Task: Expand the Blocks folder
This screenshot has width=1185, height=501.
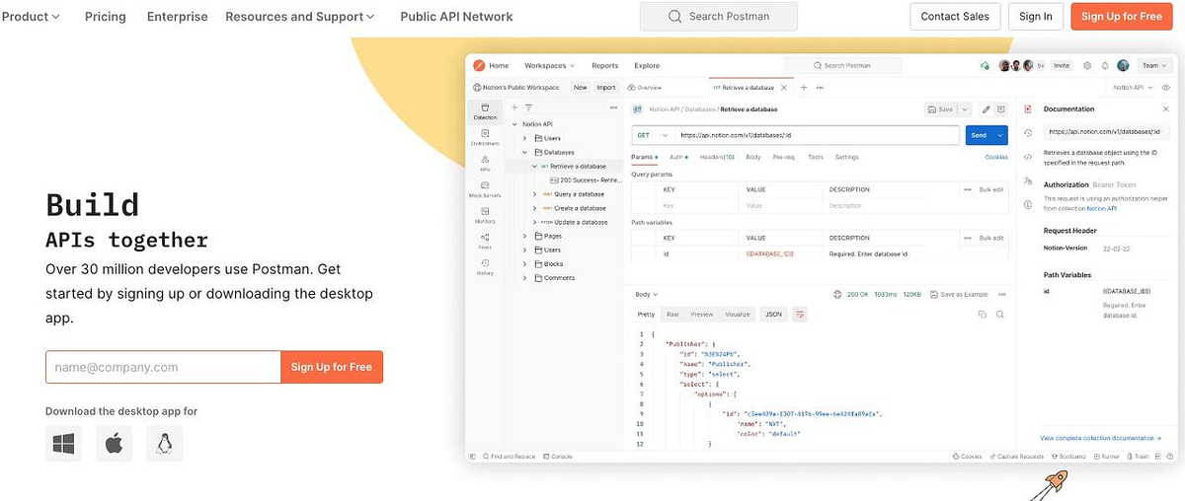Action: point(525,263)
